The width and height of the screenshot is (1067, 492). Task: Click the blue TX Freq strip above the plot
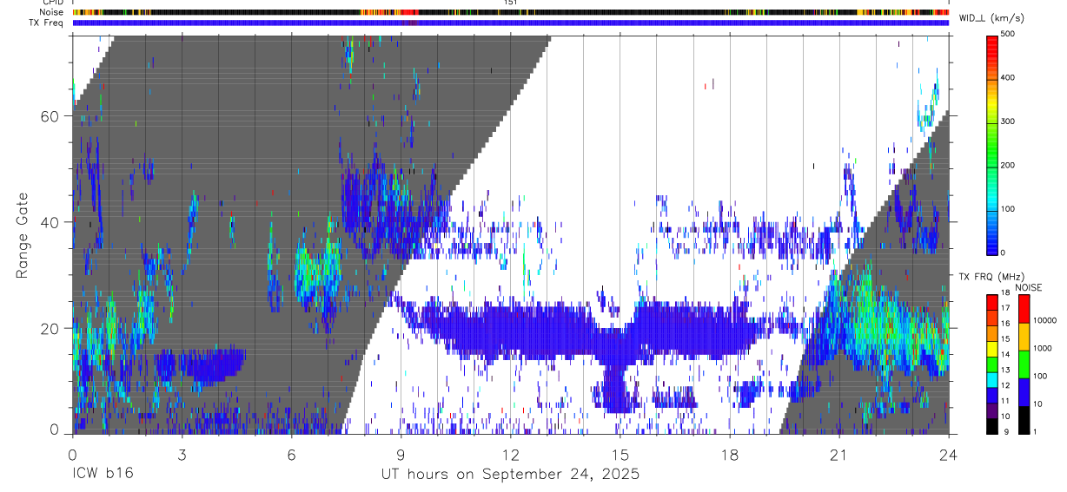pyautogui.click(x=511, y=23)
